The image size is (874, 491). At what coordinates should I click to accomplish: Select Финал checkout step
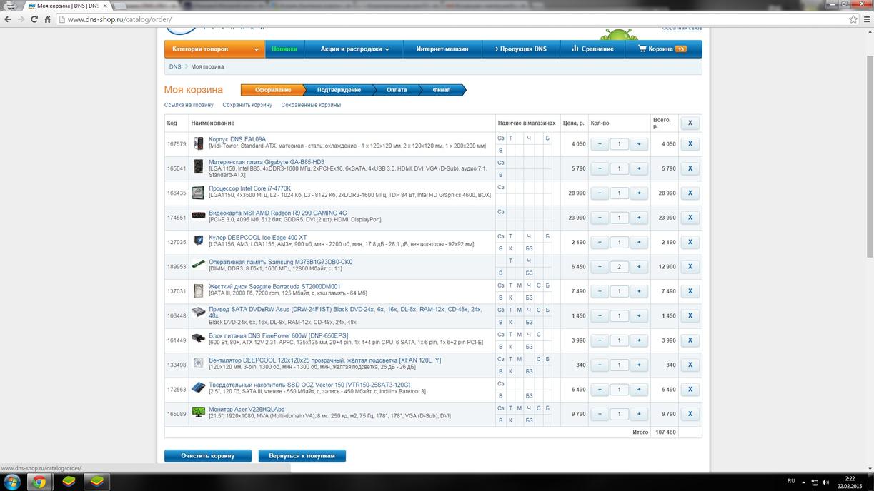[442, 90]
